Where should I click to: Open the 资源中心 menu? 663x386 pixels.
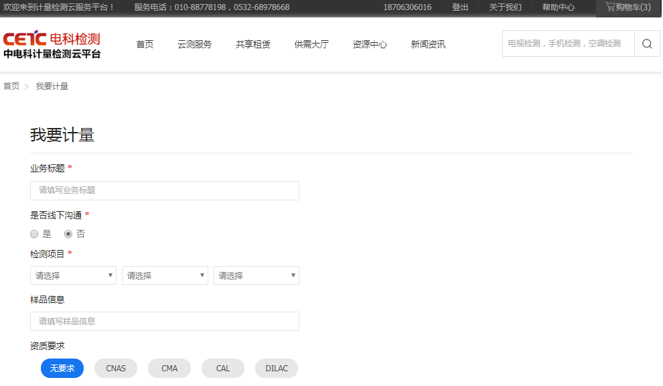(370, 44)
